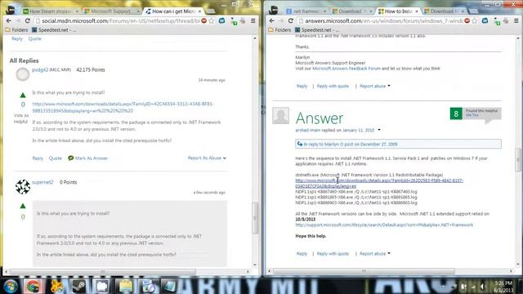Open Chrome from the taskbar
This screenshot has height=294, width=523.
(x=34, y=286)
